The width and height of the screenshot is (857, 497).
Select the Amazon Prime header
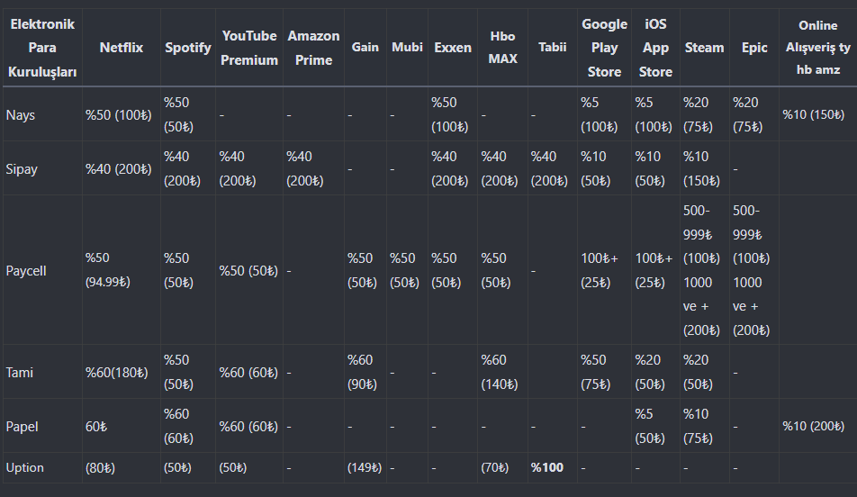(x=313, y=48)
